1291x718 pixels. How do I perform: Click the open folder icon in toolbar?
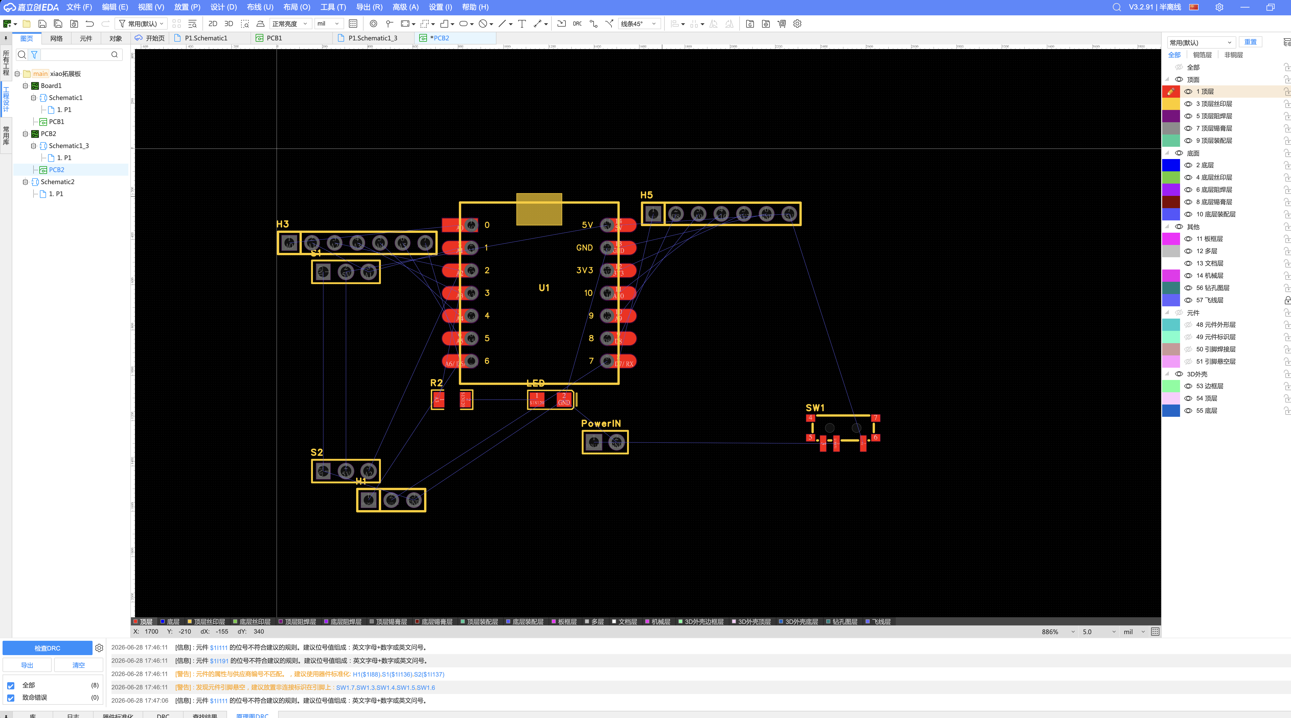[x=27, y=24]
